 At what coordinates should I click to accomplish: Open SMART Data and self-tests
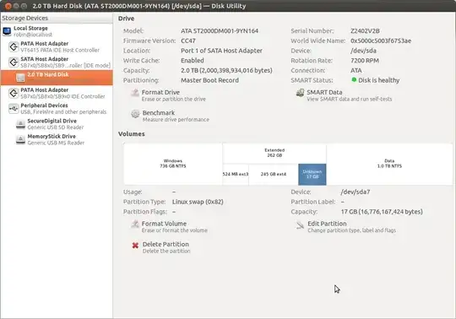coord(344,95)
